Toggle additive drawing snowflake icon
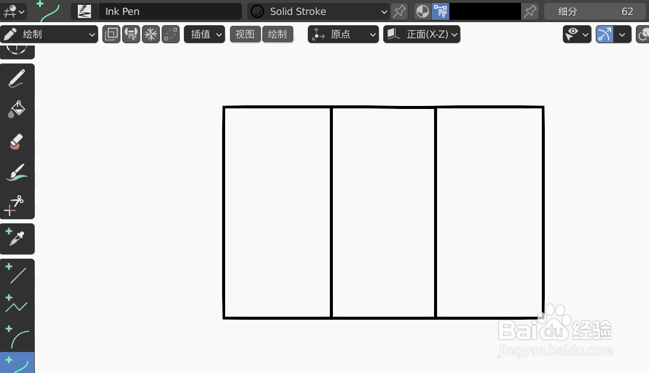 point(151,34)
